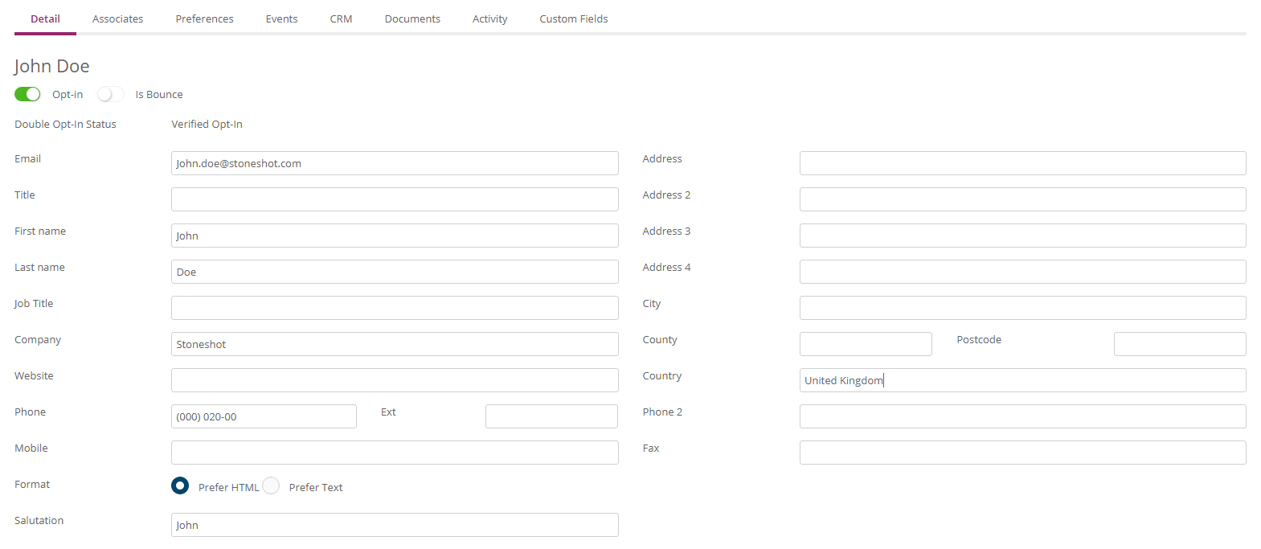Click the City input field

1022,308
